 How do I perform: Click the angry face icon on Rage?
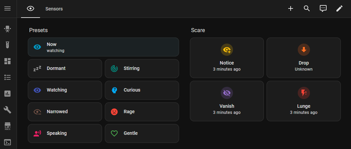coord(114,112)
